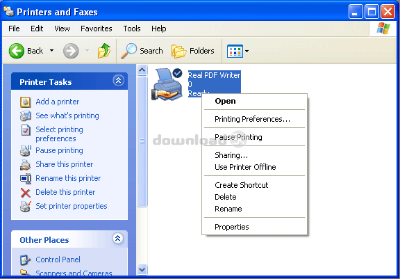Click the See what's printing icon
Viewport: 400px width, 279px height.
[26, 115]
